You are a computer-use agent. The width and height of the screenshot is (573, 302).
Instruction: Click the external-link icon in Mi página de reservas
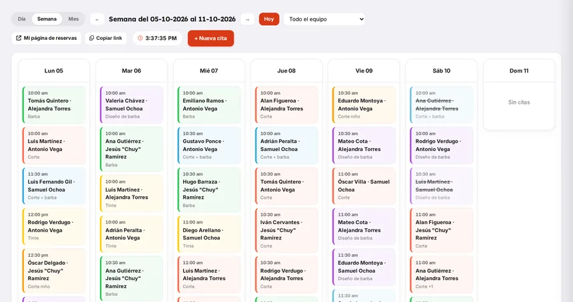point(19,38)
